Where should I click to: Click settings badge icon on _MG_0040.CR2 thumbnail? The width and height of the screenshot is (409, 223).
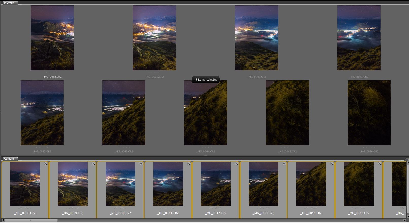[x=141, y=164]
